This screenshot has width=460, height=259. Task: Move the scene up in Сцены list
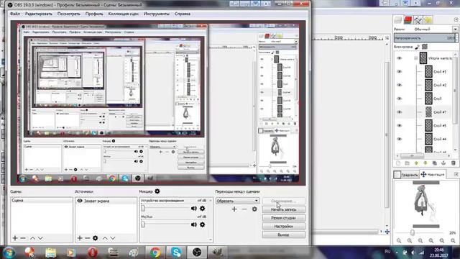(x=32, y=238)
